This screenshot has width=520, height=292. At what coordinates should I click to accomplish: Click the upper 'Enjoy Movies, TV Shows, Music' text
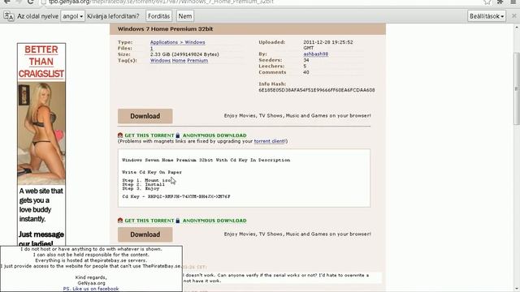point(297,115)
